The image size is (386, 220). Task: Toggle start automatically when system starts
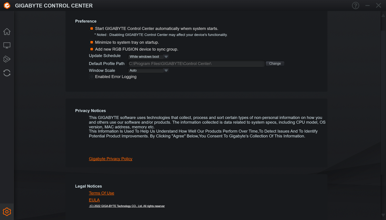coord(92,29)
